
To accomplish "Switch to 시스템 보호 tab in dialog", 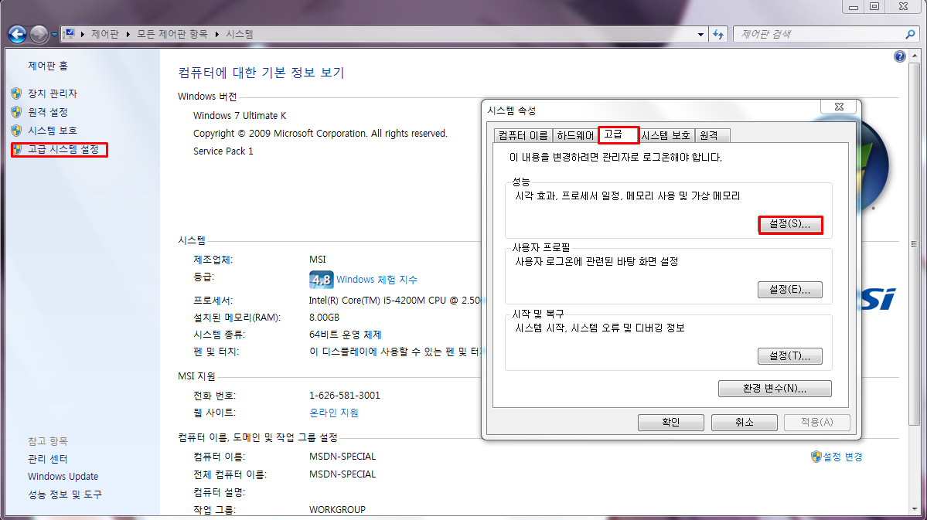I will [666, 135].
